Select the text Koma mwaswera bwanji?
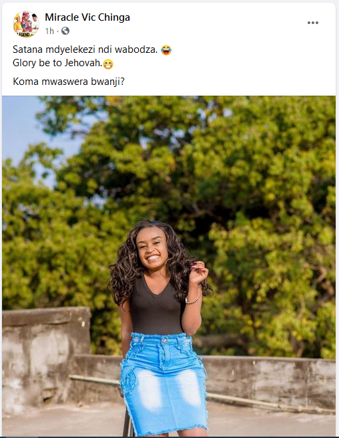 [69, 82]
